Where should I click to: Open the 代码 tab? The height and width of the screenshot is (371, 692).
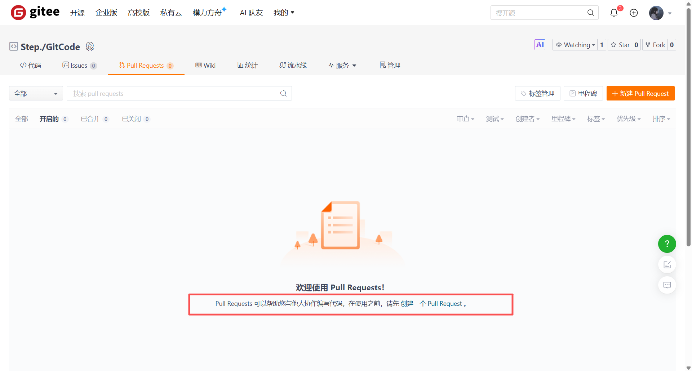[x=30, y=65]
